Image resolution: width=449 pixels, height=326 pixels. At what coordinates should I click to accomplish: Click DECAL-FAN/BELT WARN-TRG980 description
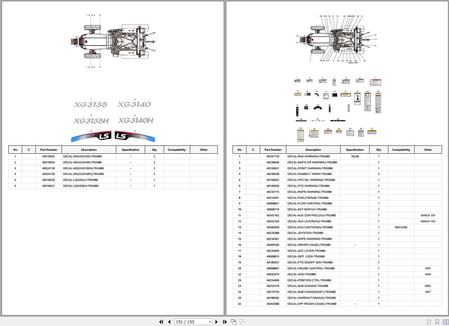coord(309,174)
